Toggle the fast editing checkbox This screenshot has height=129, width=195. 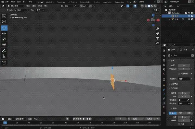pos(179,74)
